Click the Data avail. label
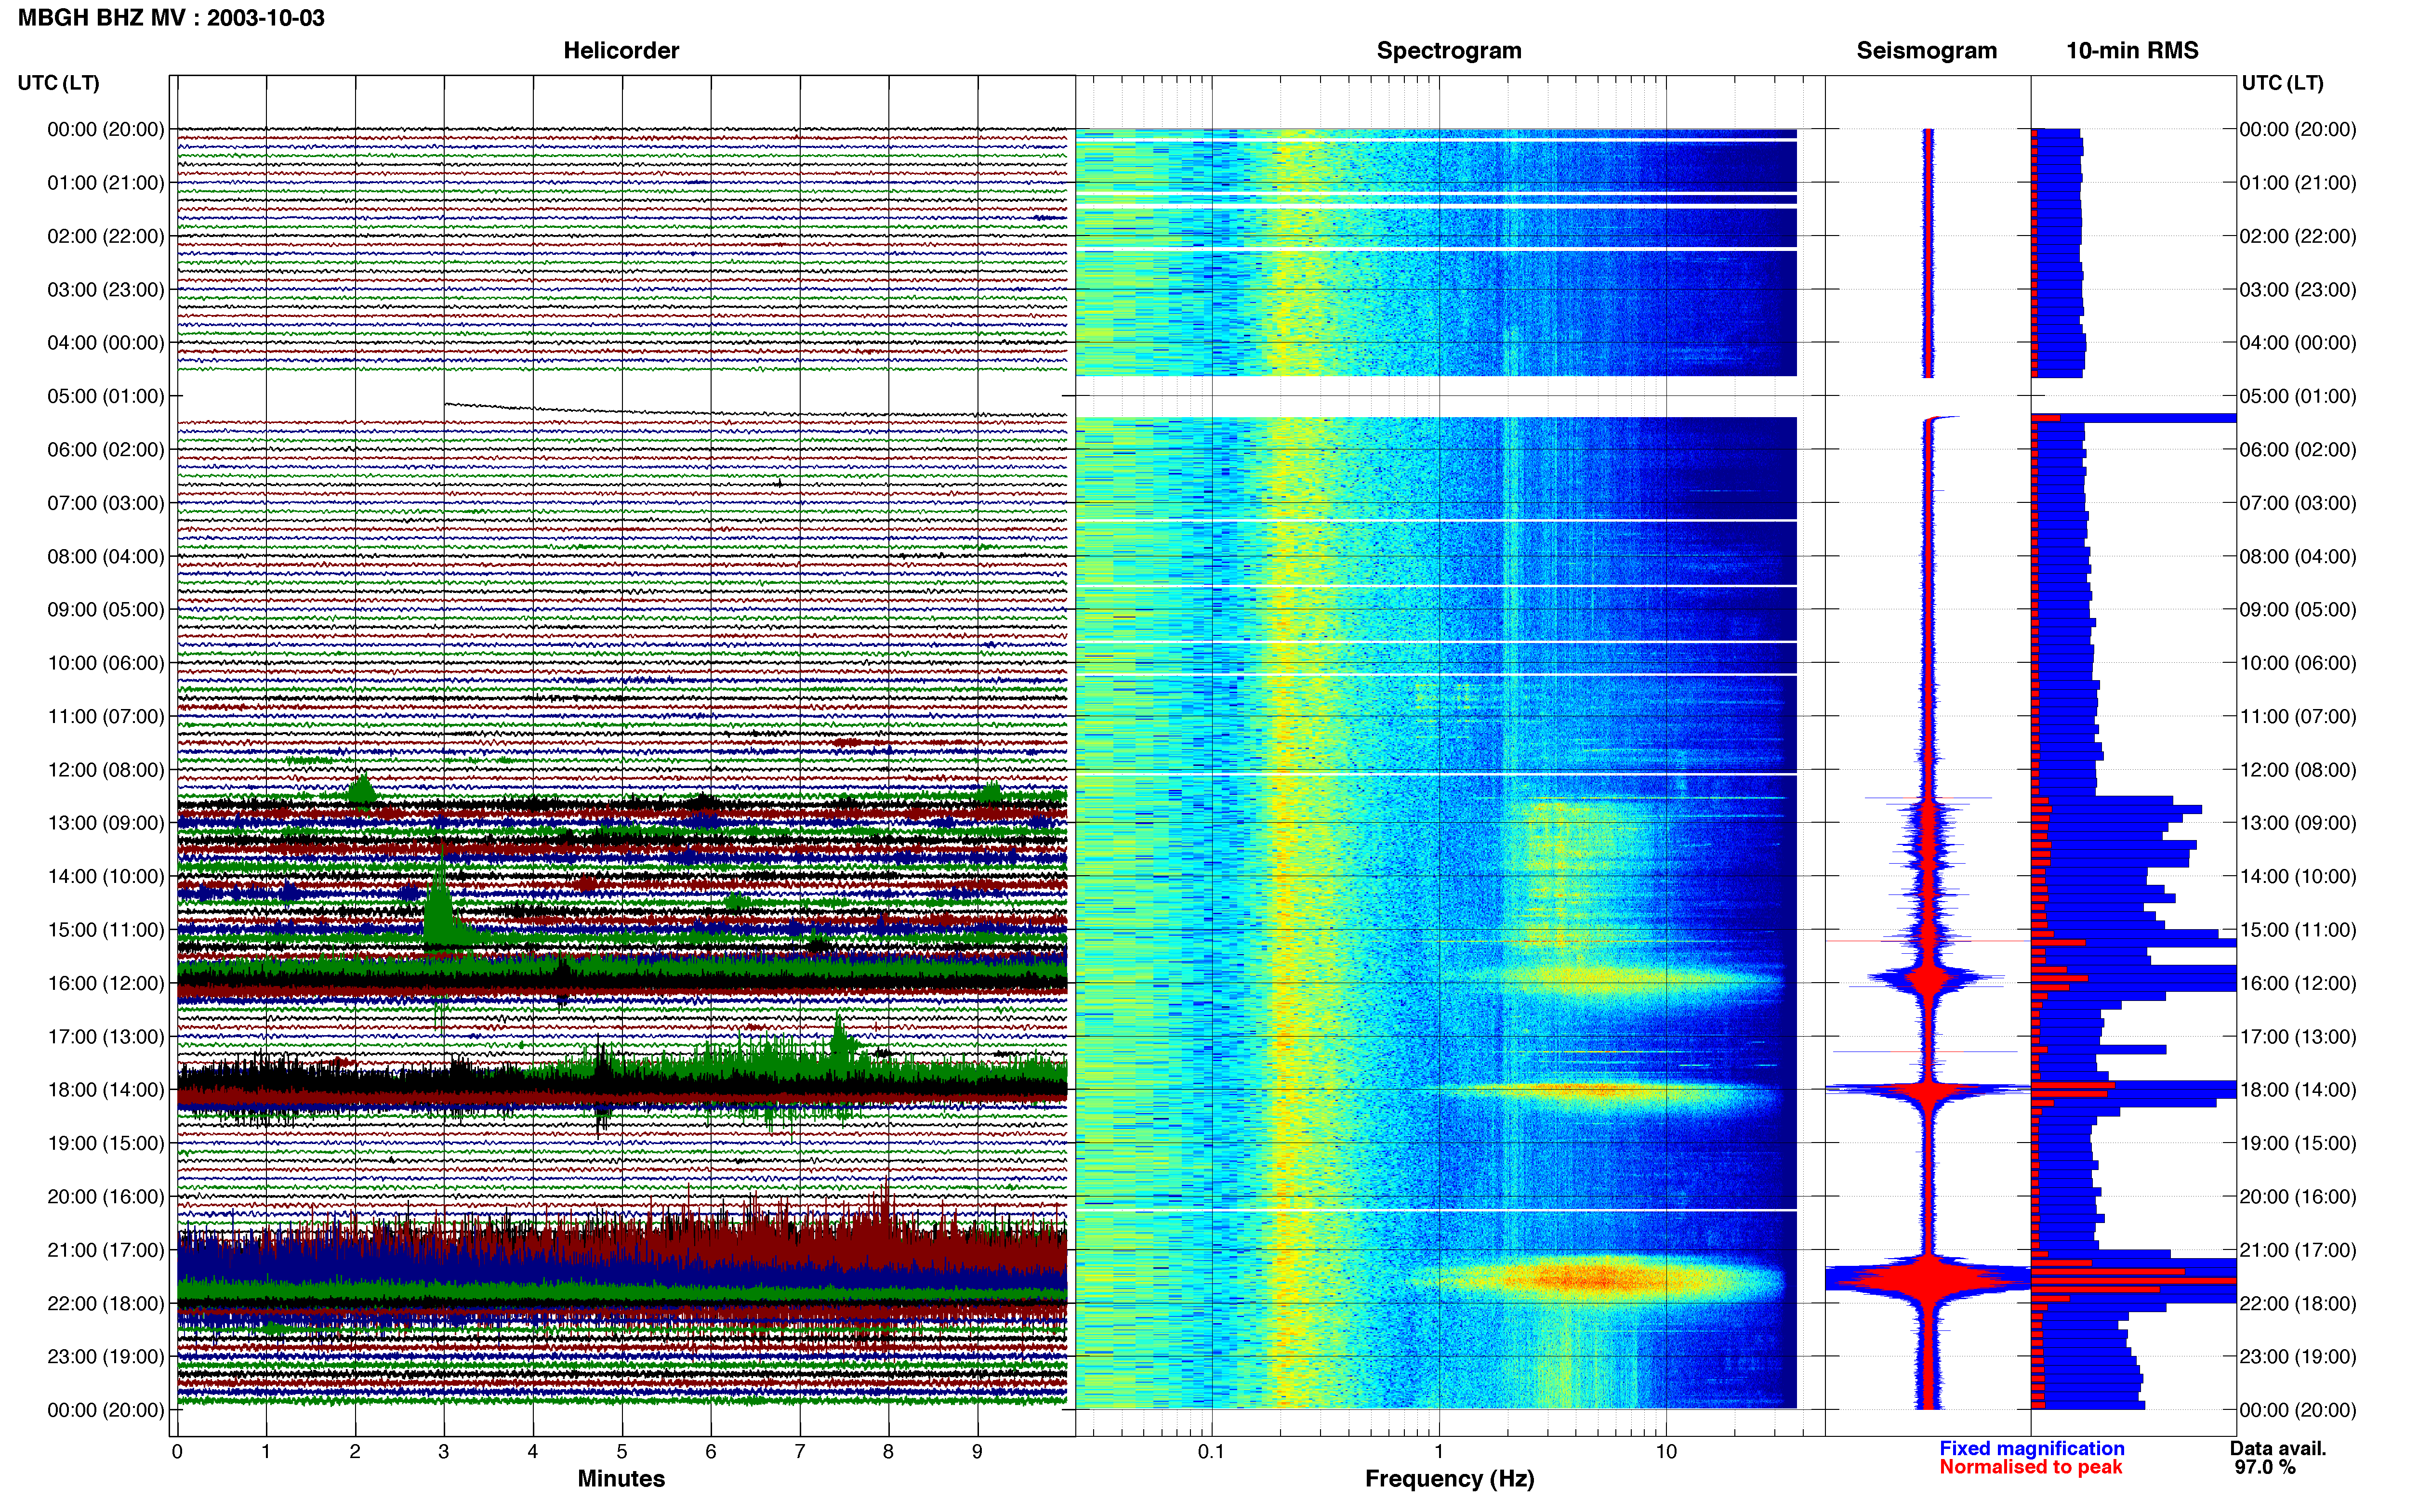 click(x=2278, y=1448)
